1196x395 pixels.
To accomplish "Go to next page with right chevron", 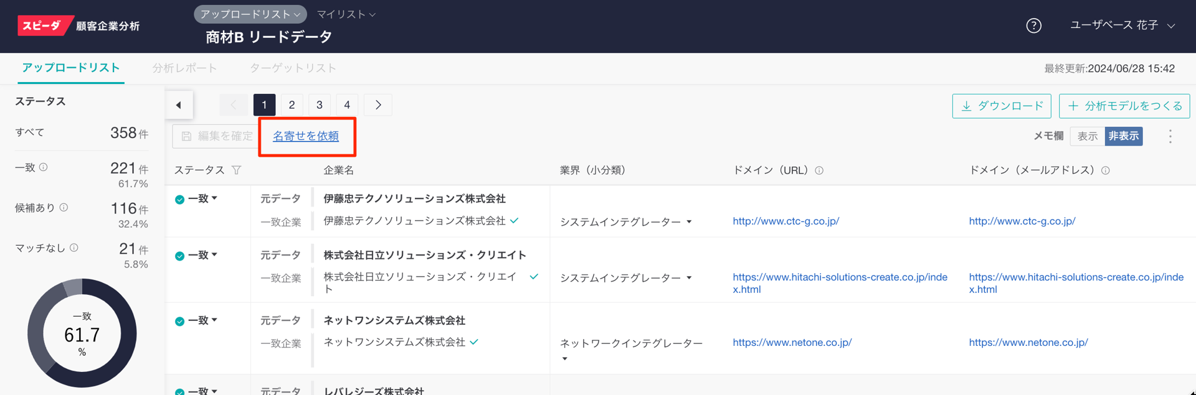I will point(377,105).
